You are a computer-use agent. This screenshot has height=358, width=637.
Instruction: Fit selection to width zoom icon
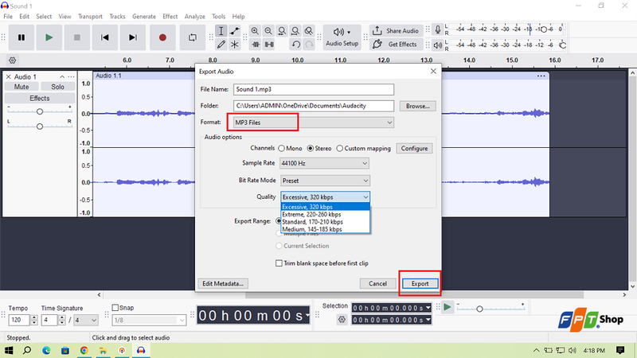tap(282, 31)
